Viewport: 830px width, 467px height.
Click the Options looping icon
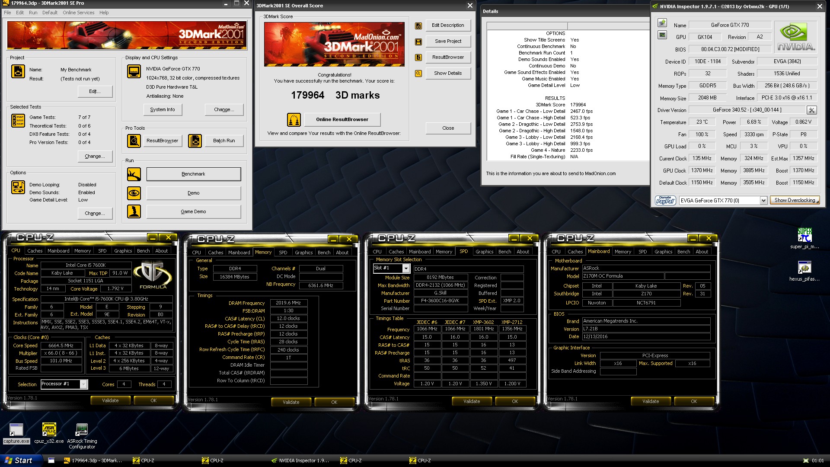(18, 187)
